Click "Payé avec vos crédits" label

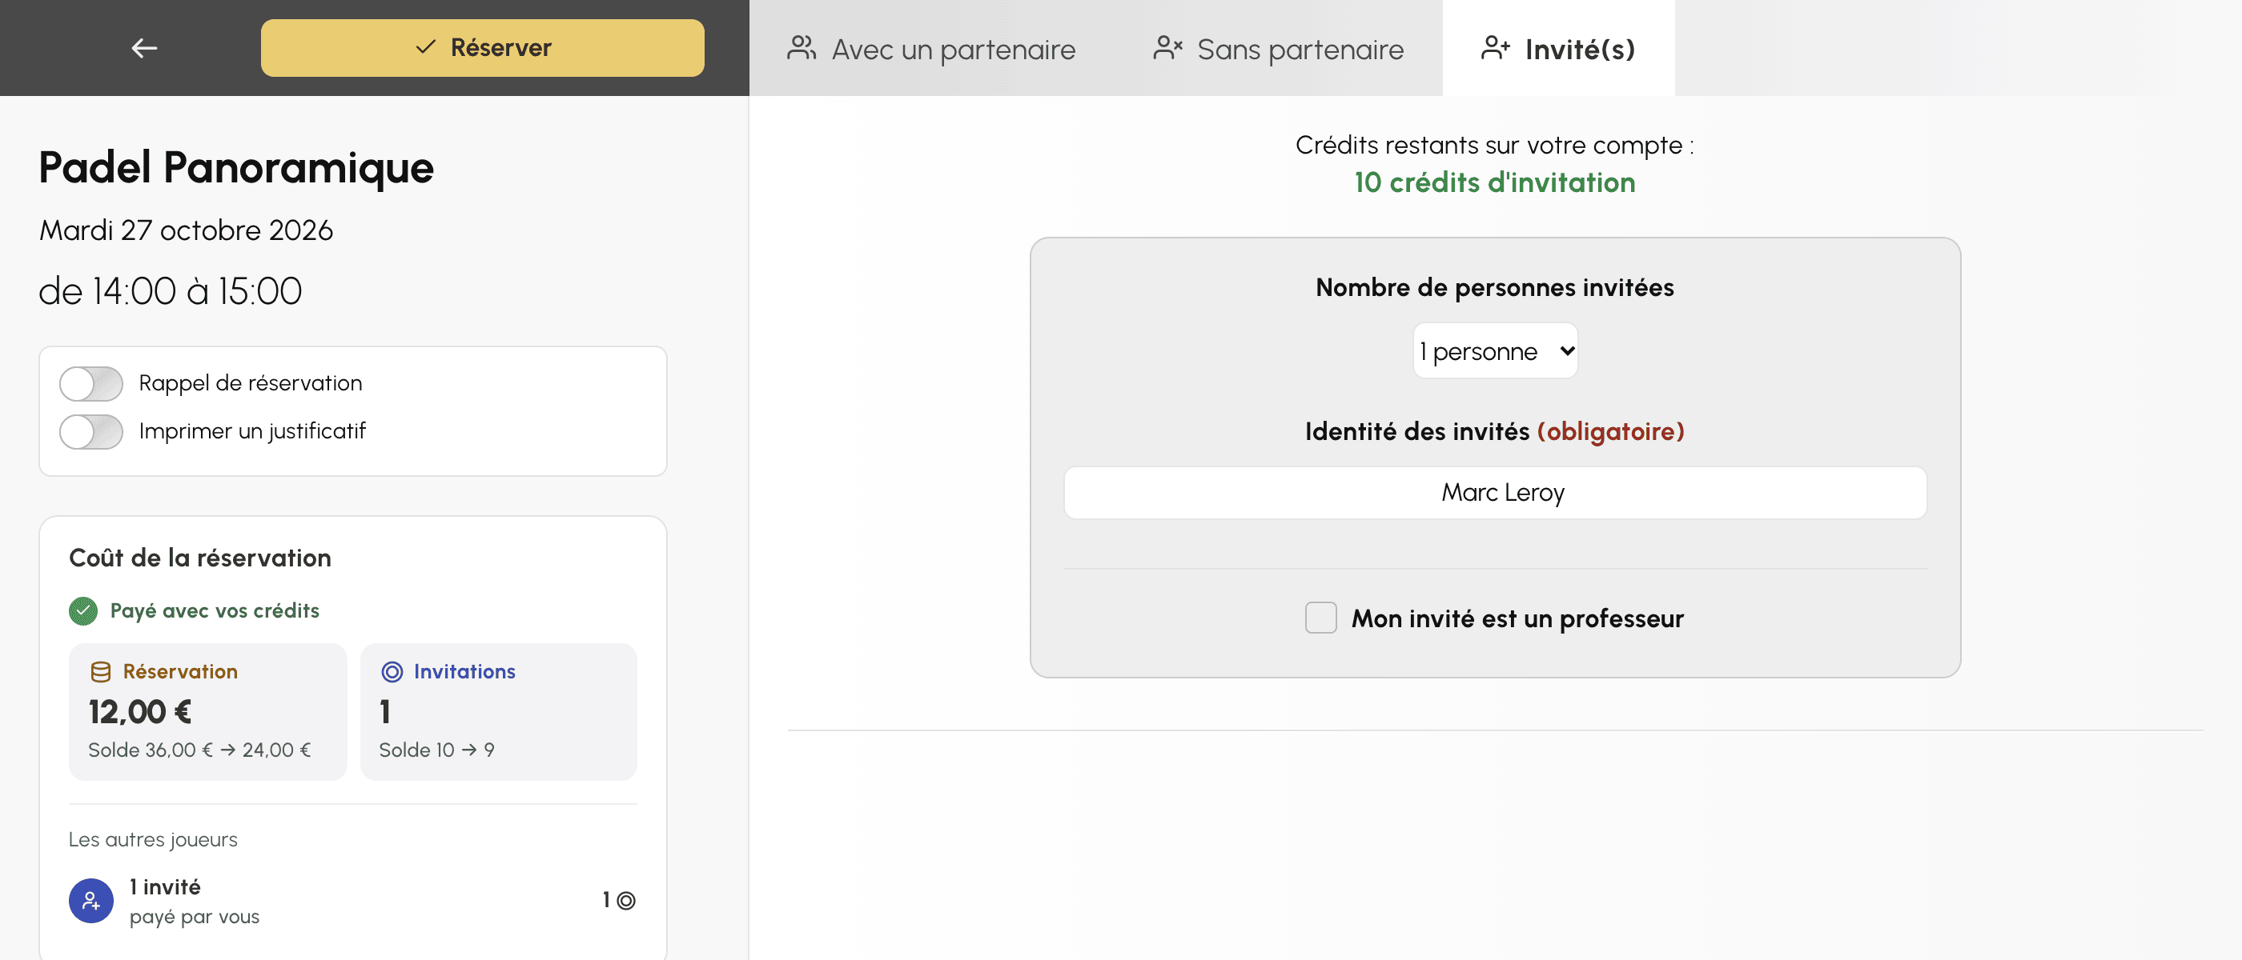point(215,610)
